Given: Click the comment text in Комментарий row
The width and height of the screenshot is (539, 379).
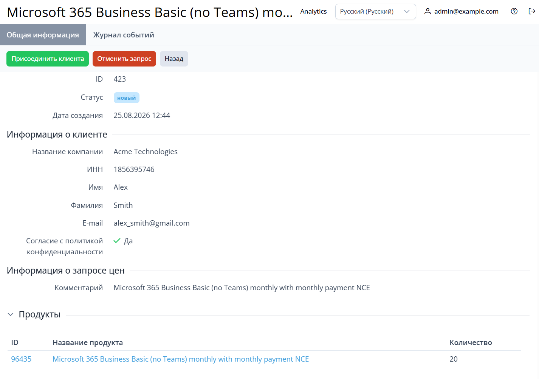Looking at the screenshot, I should click(242, 288).
